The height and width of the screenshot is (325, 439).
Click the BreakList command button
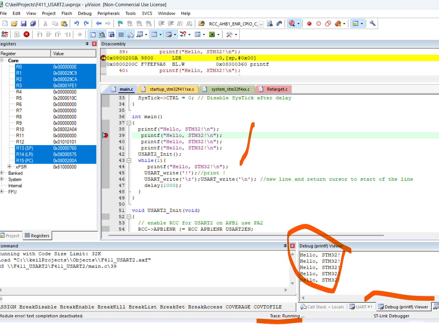click(x=142, y=307)
